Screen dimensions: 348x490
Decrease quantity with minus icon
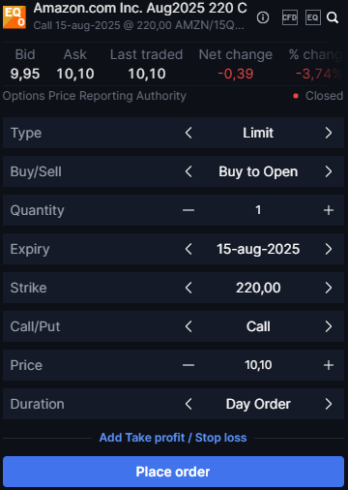tap(188, 210)
